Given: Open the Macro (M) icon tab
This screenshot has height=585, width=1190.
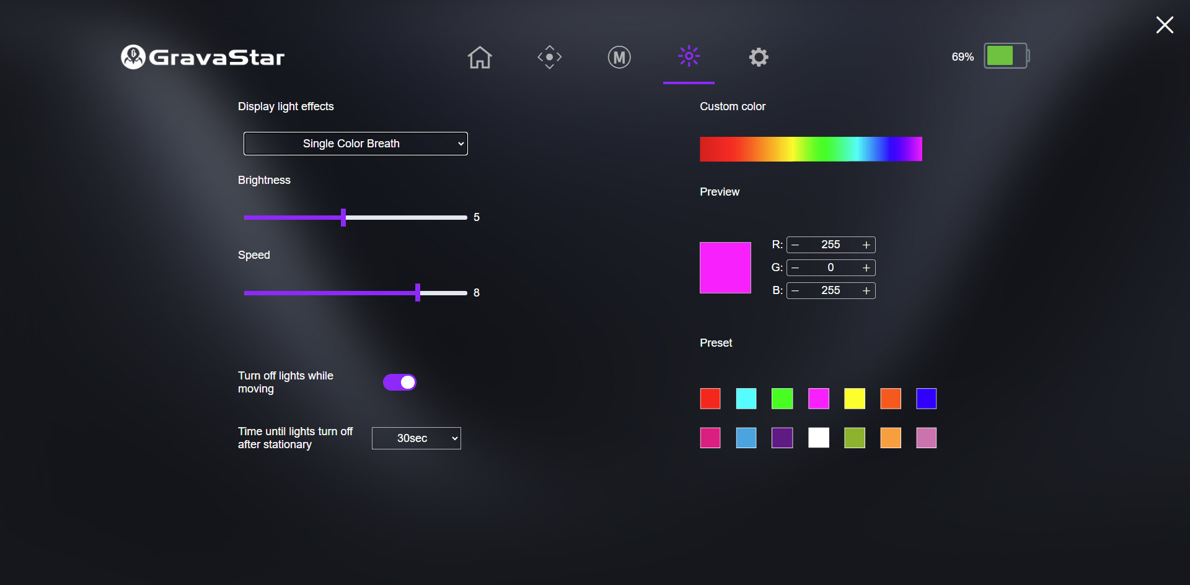Looking at the screenshot, I should point(619,58).
